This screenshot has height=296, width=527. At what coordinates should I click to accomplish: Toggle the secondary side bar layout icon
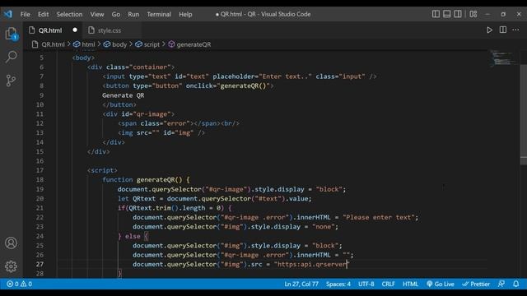pyautogui.click(x=458, y=14)
